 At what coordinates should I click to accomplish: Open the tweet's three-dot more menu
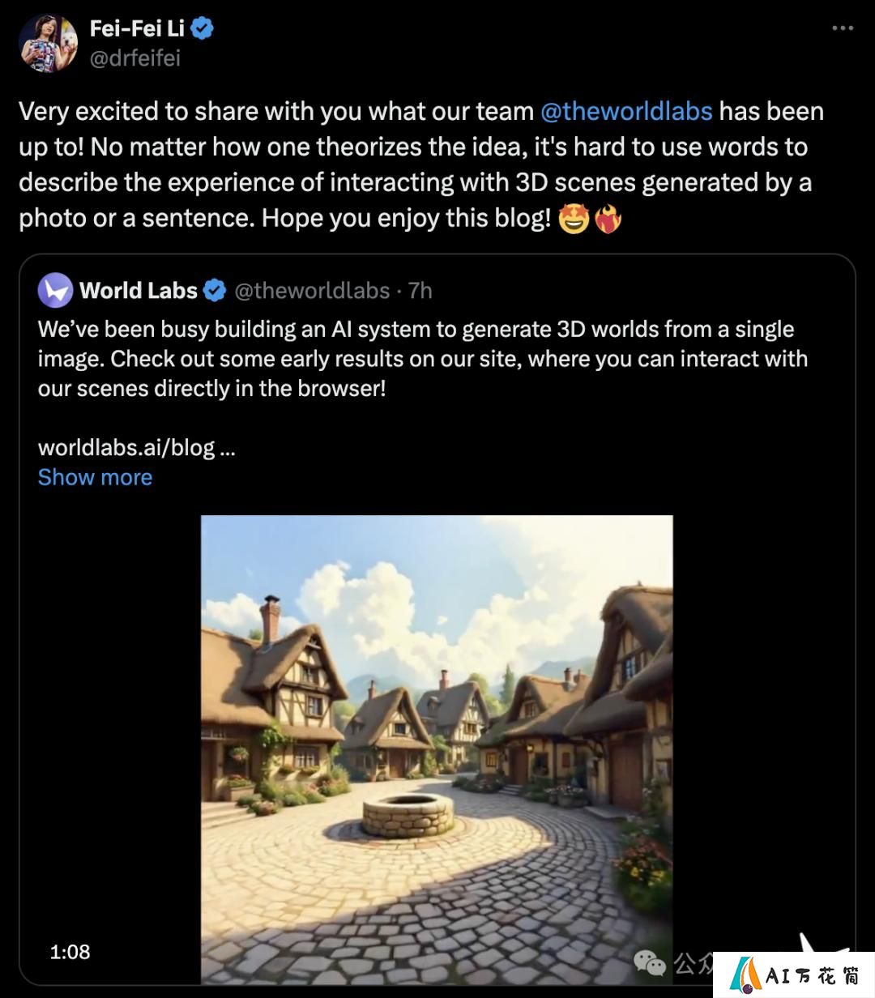point(843,28)
